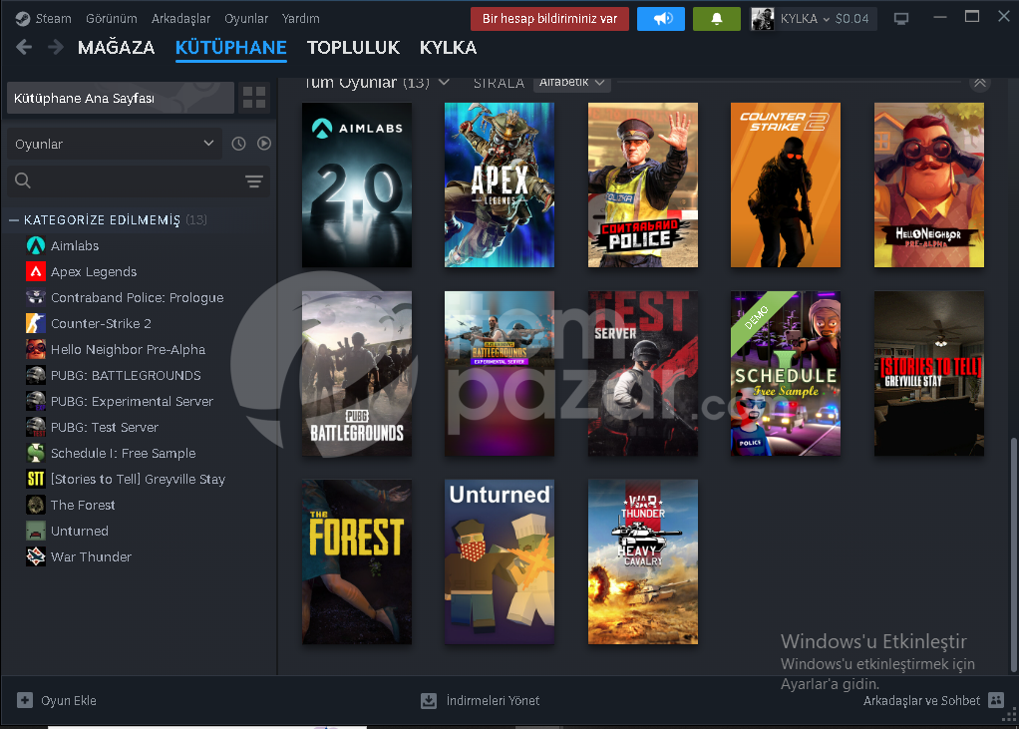
Task: Click the Counter-Strike 2 sidebar icon
Action: 36,323
